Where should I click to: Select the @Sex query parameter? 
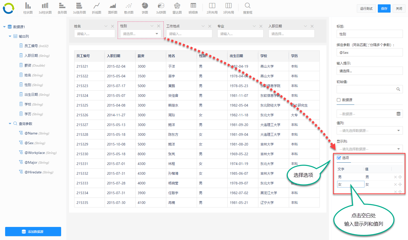pos(32,143)
